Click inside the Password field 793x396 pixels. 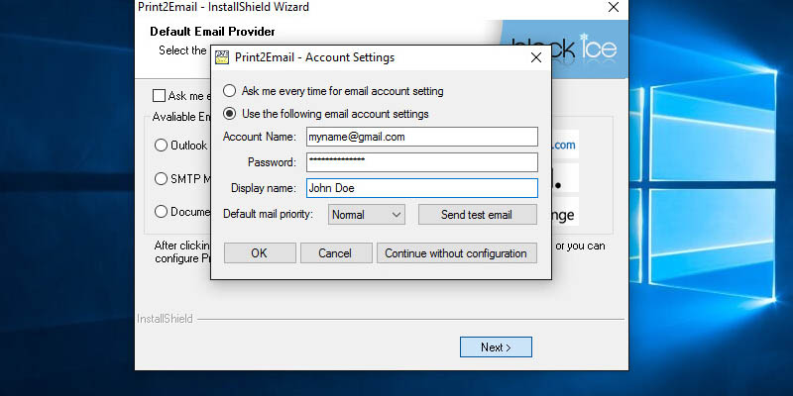coord(420,161)
